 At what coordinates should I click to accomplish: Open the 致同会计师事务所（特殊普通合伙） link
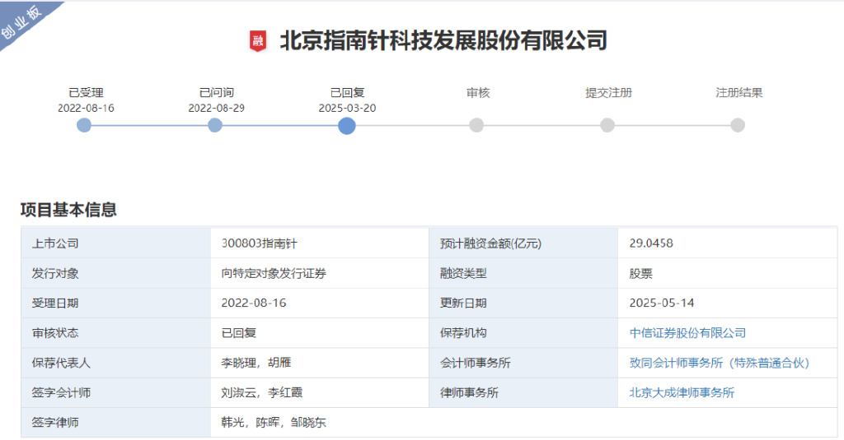pos(719,364)
